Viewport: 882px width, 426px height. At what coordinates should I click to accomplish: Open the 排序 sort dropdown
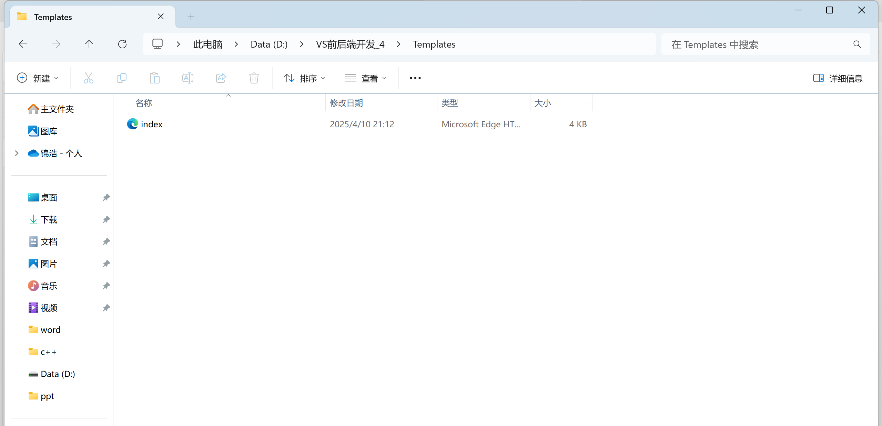click(304, 78)
